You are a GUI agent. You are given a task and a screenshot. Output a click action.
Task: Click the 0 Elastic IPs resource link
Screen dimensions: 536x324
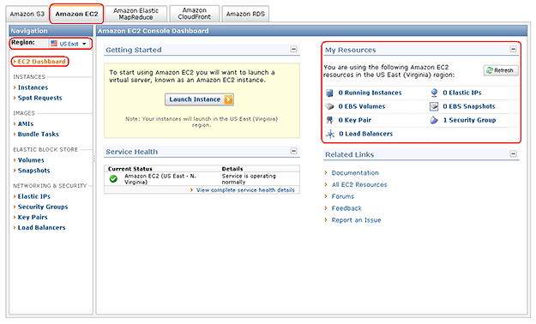point(462,93)
